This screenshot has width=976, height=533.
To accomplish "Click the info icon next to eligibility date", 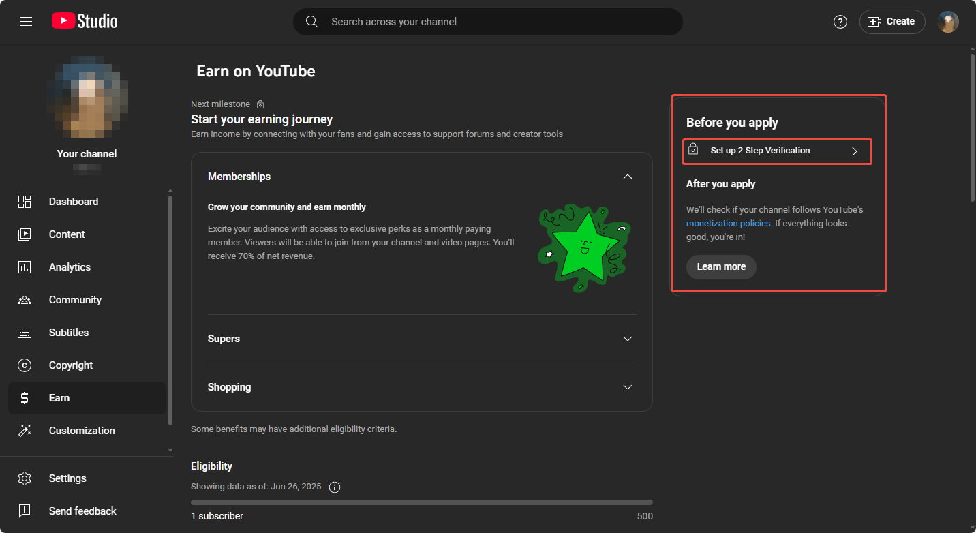I will point(335,487).
